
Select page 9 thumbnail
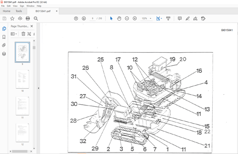point(23,52)
